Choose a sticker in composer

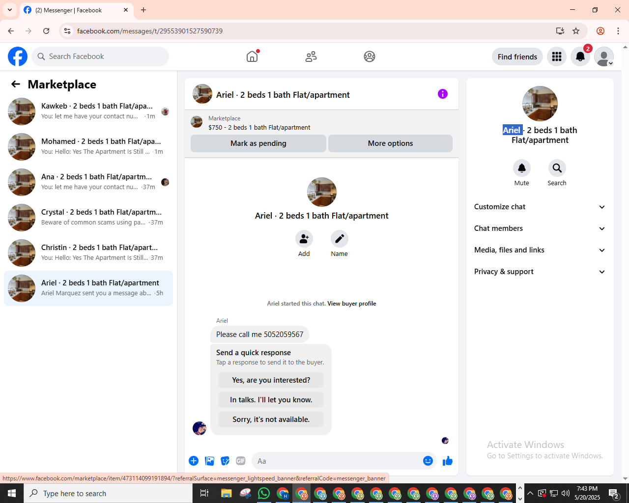[225, 461]
